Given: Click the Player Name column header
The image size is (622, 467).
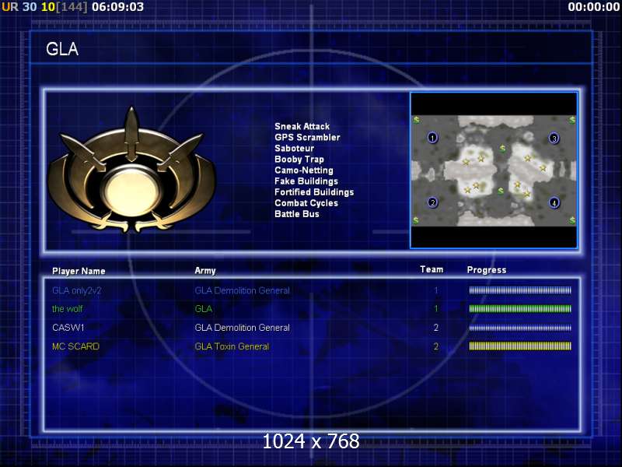Looking at the screenshot, I should pos(79,271).
